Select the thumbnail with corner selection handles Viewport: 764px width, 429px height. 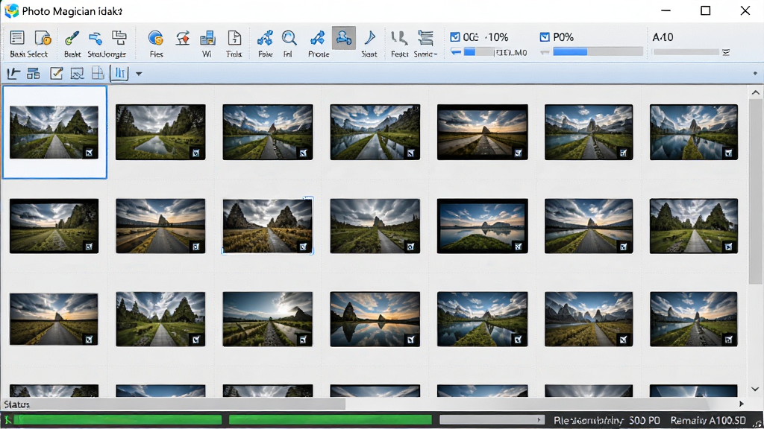(268, 226)
